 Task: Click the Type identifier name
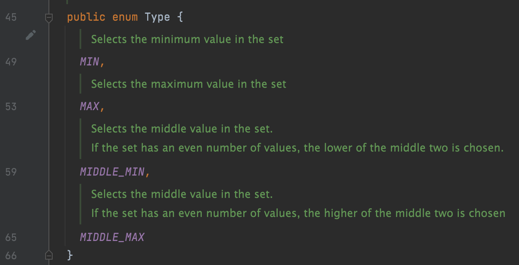158,17
